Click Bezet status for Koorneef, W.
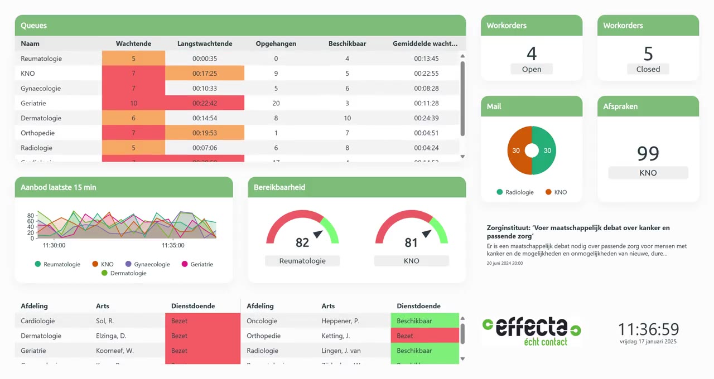The image size is (714, 379). click(x=202, y=351)
